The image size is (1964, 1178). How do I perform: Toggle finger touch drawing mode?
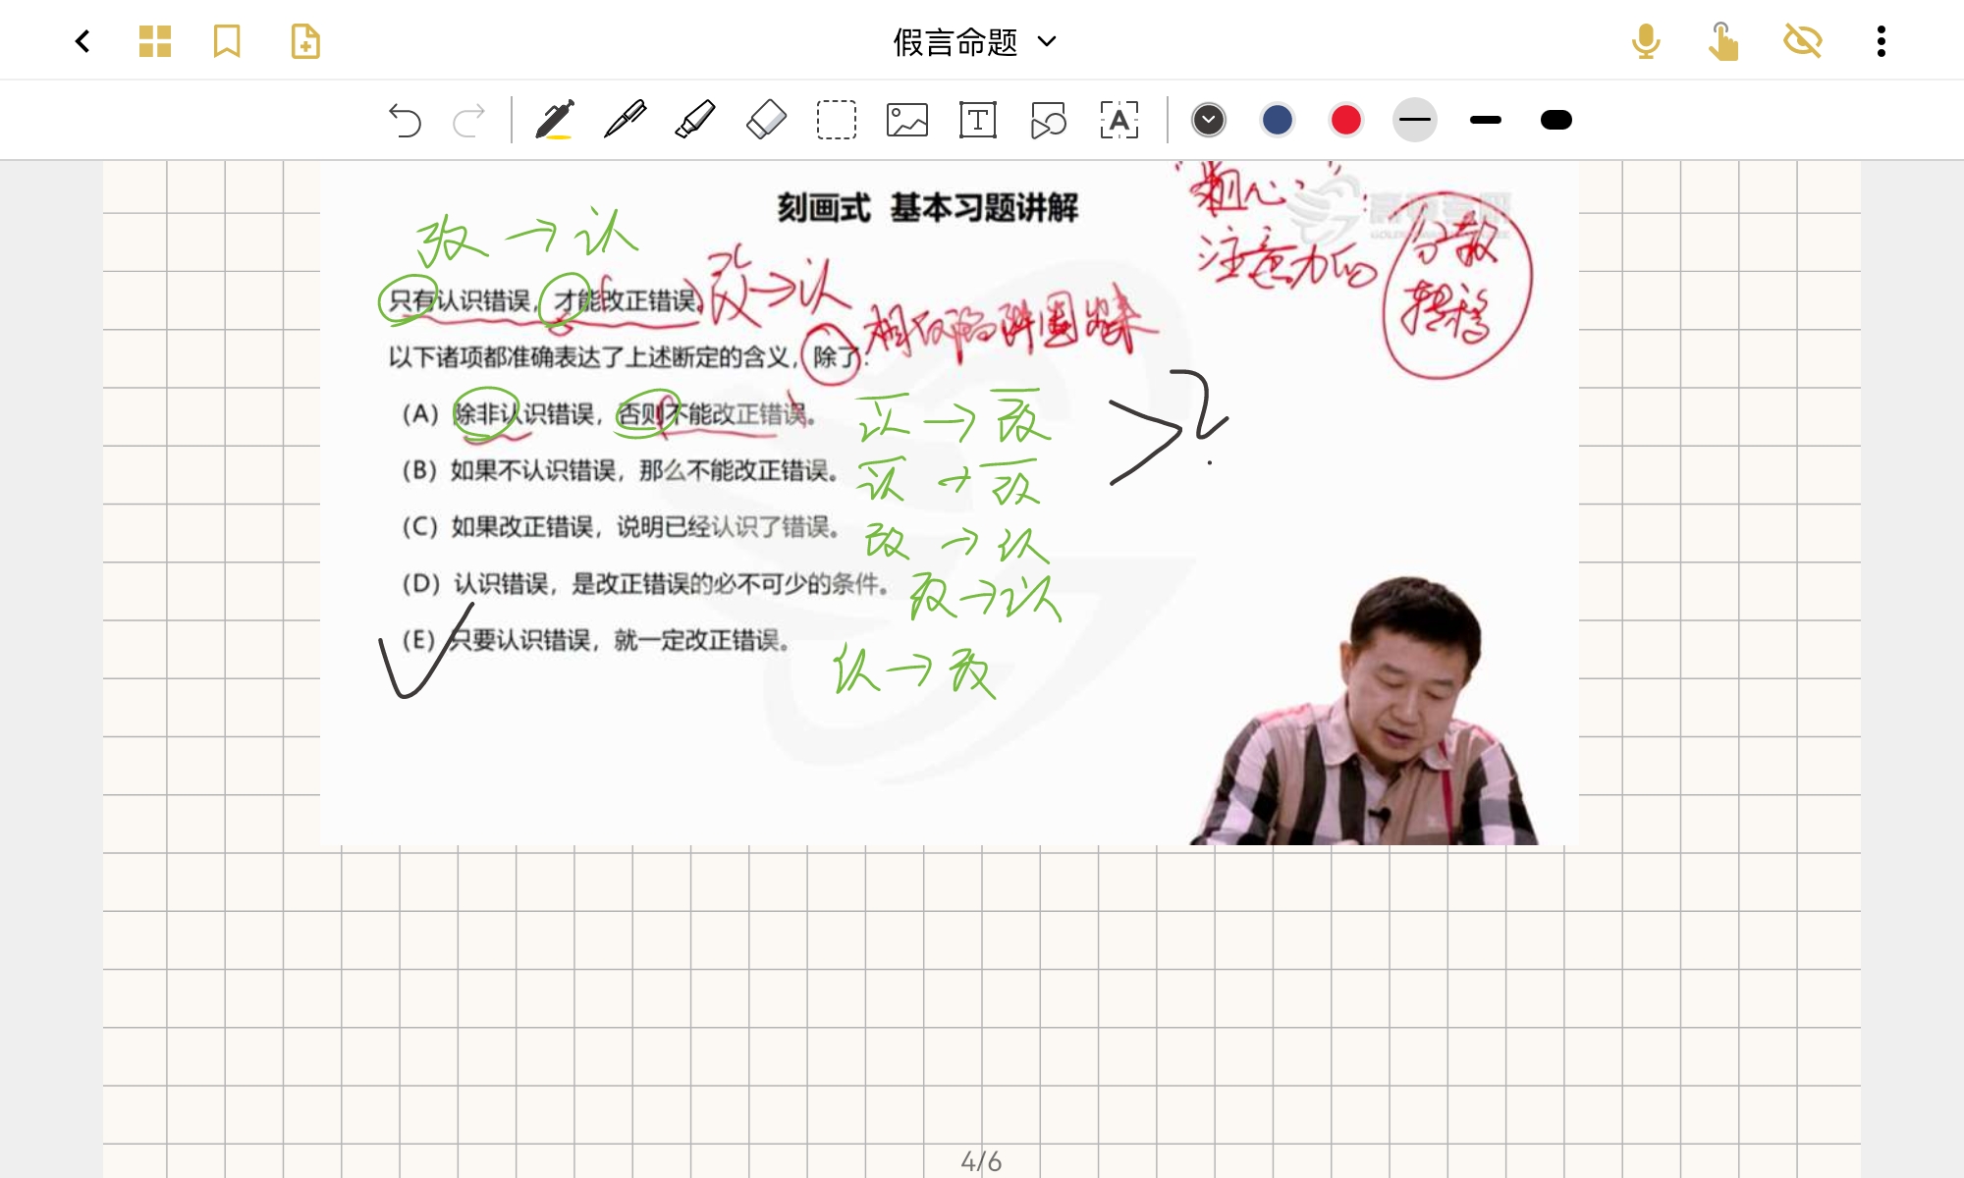tap(1722, 41)
